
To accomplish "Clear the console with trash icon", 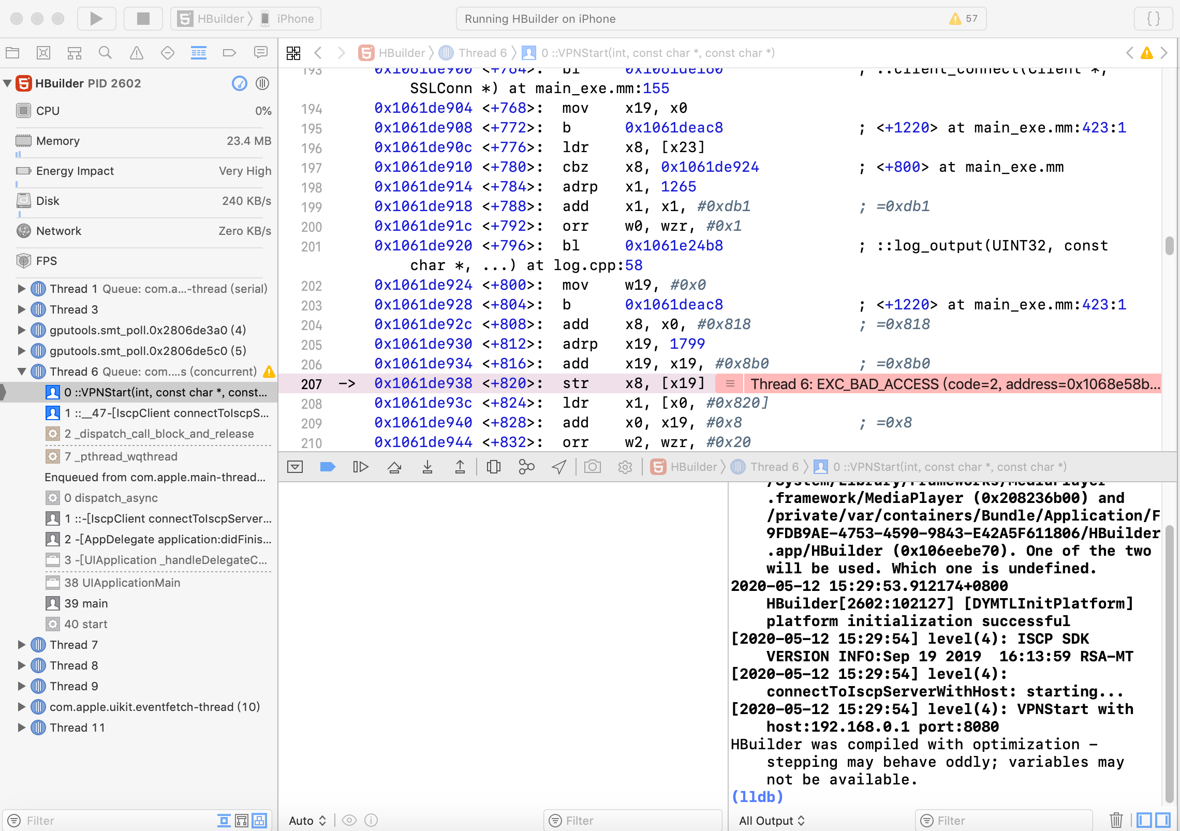I will [1116, 820].
